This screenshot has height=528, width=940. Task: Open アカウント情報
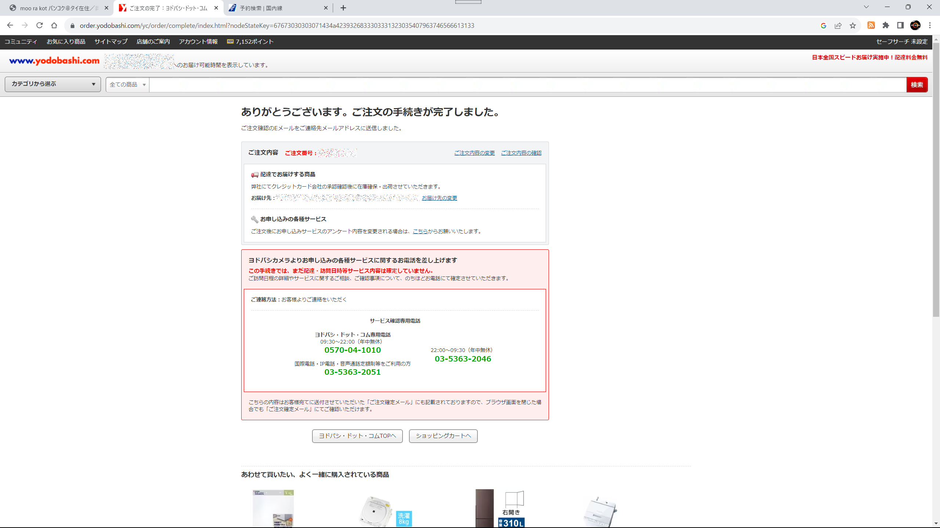click(x=198, y=41)
